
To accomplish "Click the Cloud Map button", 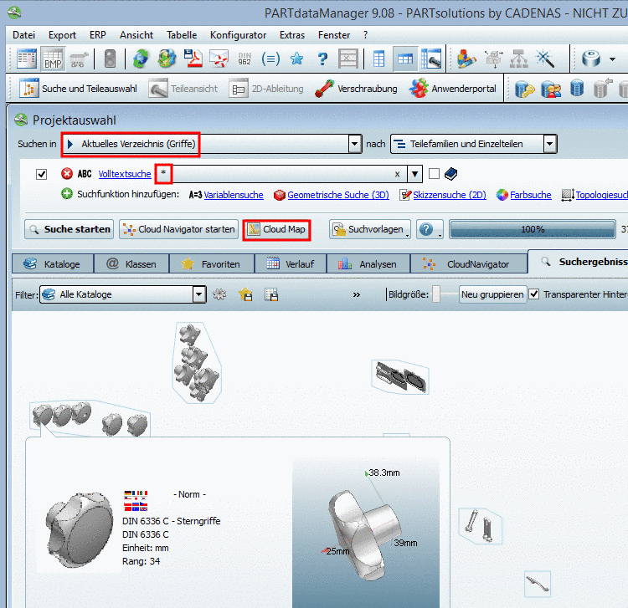I will [x=276, y=229].
